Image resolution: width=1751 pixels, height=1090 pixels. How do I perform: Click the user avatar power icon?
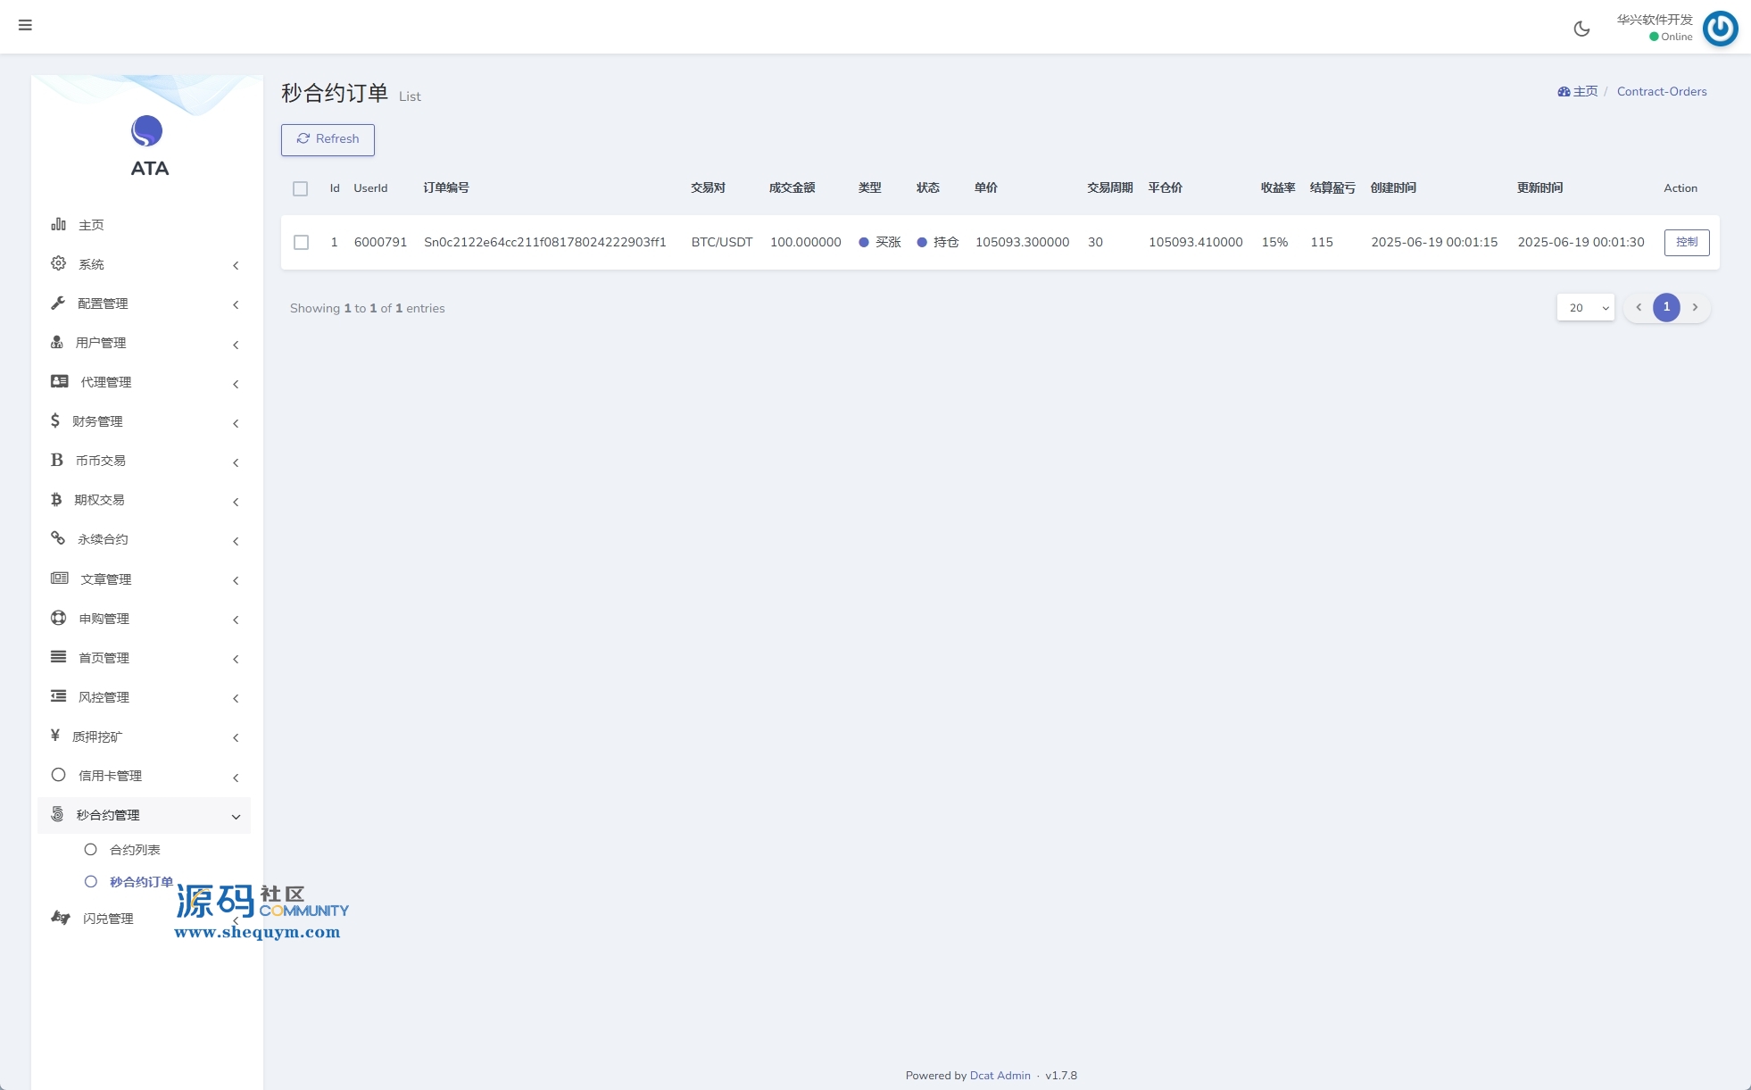tap(1720, 29)
